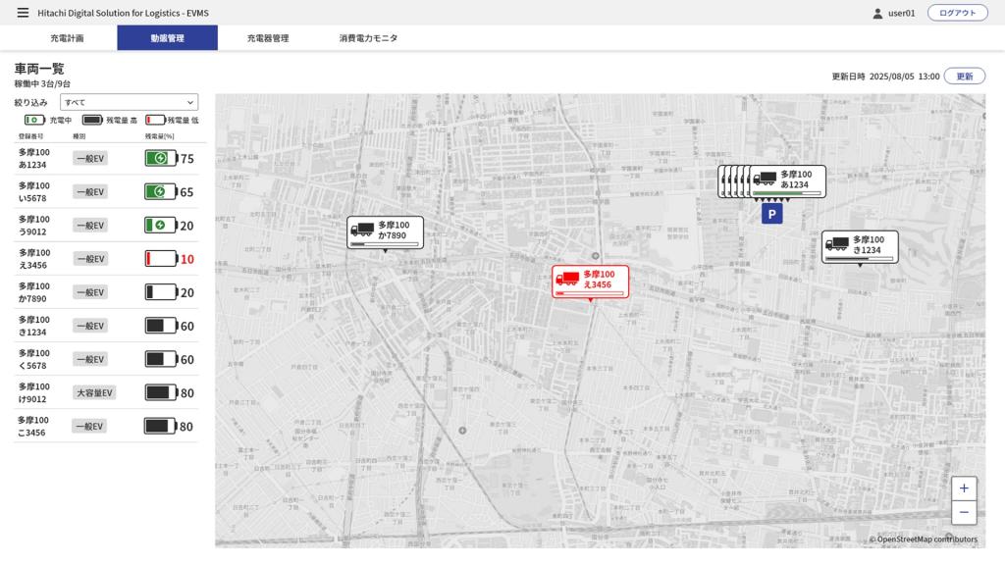Click the user01 profile icon
Image resolution: width=1005 pixels, height=565 pixels.
pos(877,13)
